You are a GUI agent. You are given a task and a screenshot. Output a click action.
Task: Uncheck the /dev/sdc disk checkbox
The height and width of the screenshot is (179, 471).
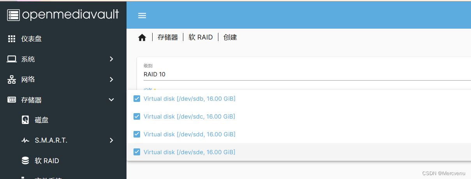click(x=137, y=116)
